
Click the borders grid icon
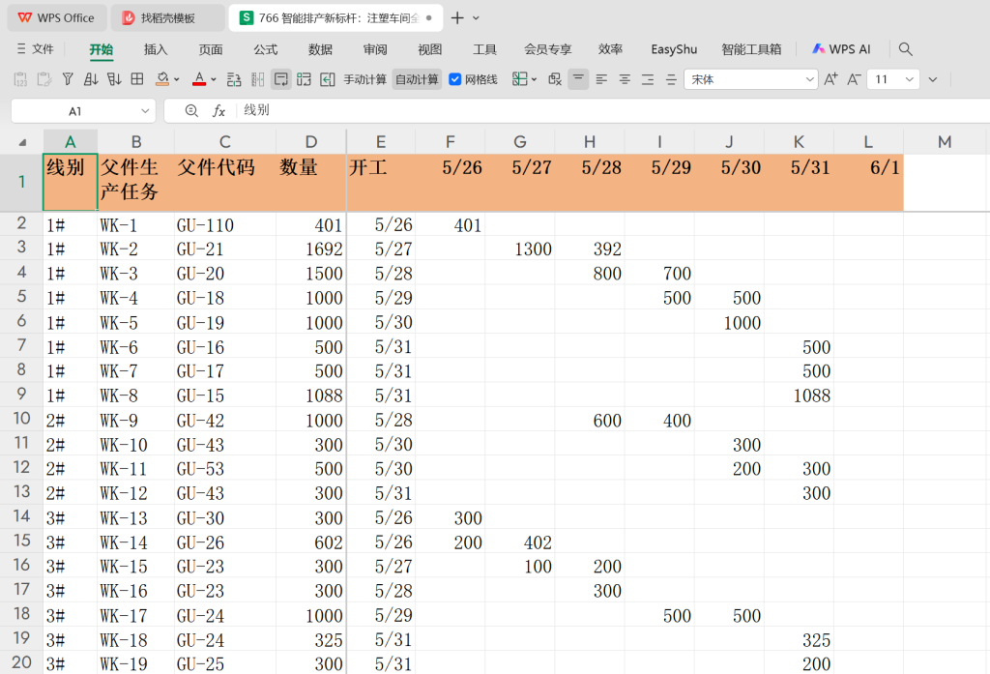point(137,79)
